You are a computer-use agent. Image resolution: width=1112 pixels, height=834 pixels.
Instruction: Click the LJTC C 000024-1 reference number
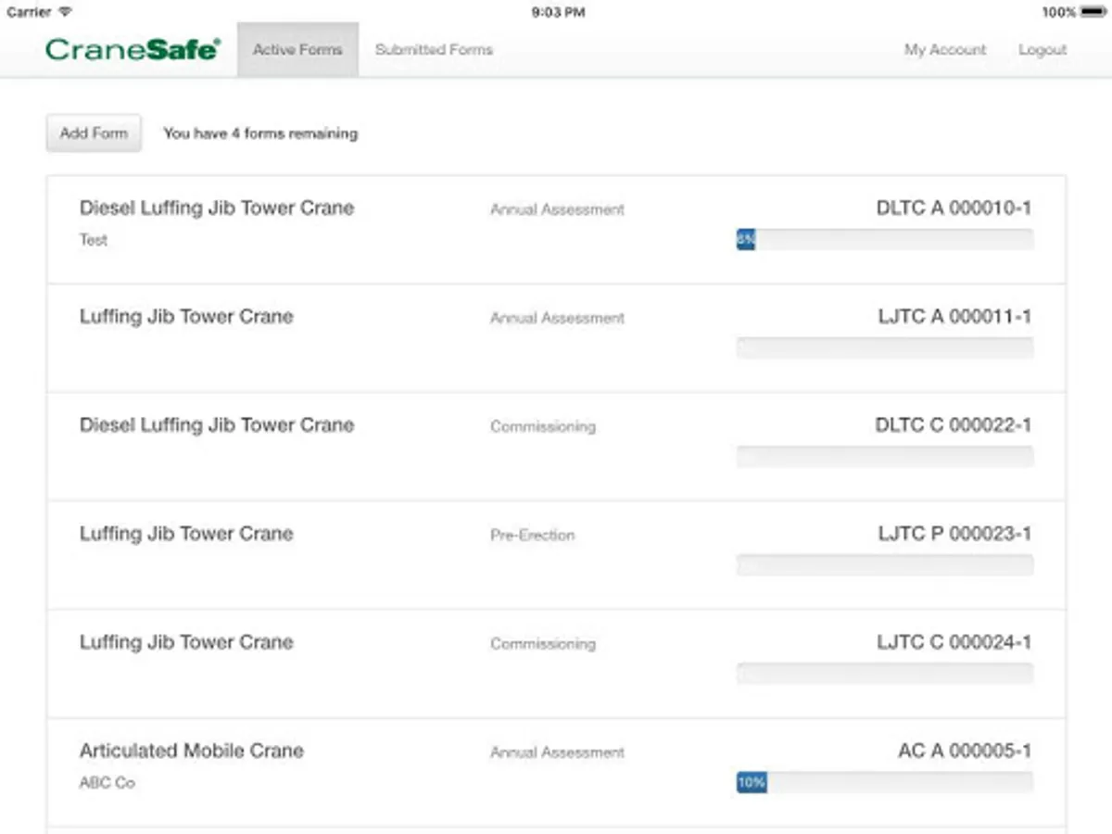point(954,642)
